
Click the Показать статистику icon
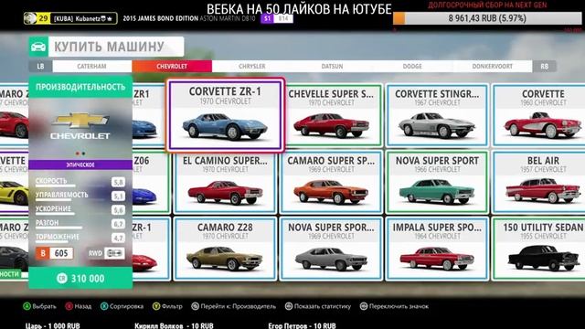point(289,306)
